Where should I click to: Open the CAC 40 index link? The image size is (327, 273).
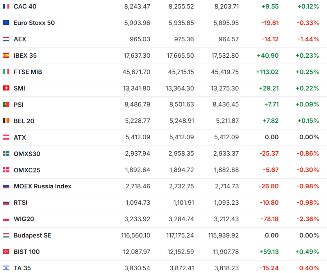25,6
